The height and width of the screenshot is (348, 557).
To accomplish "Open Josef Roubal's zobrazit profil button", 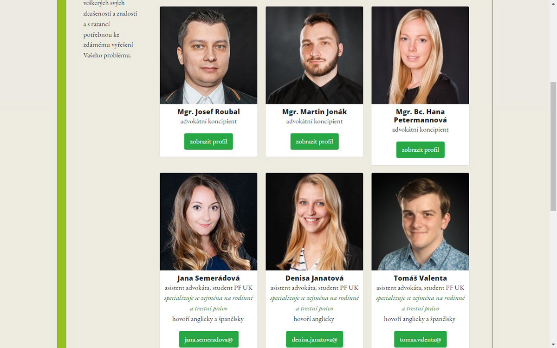I will (208, 142).
